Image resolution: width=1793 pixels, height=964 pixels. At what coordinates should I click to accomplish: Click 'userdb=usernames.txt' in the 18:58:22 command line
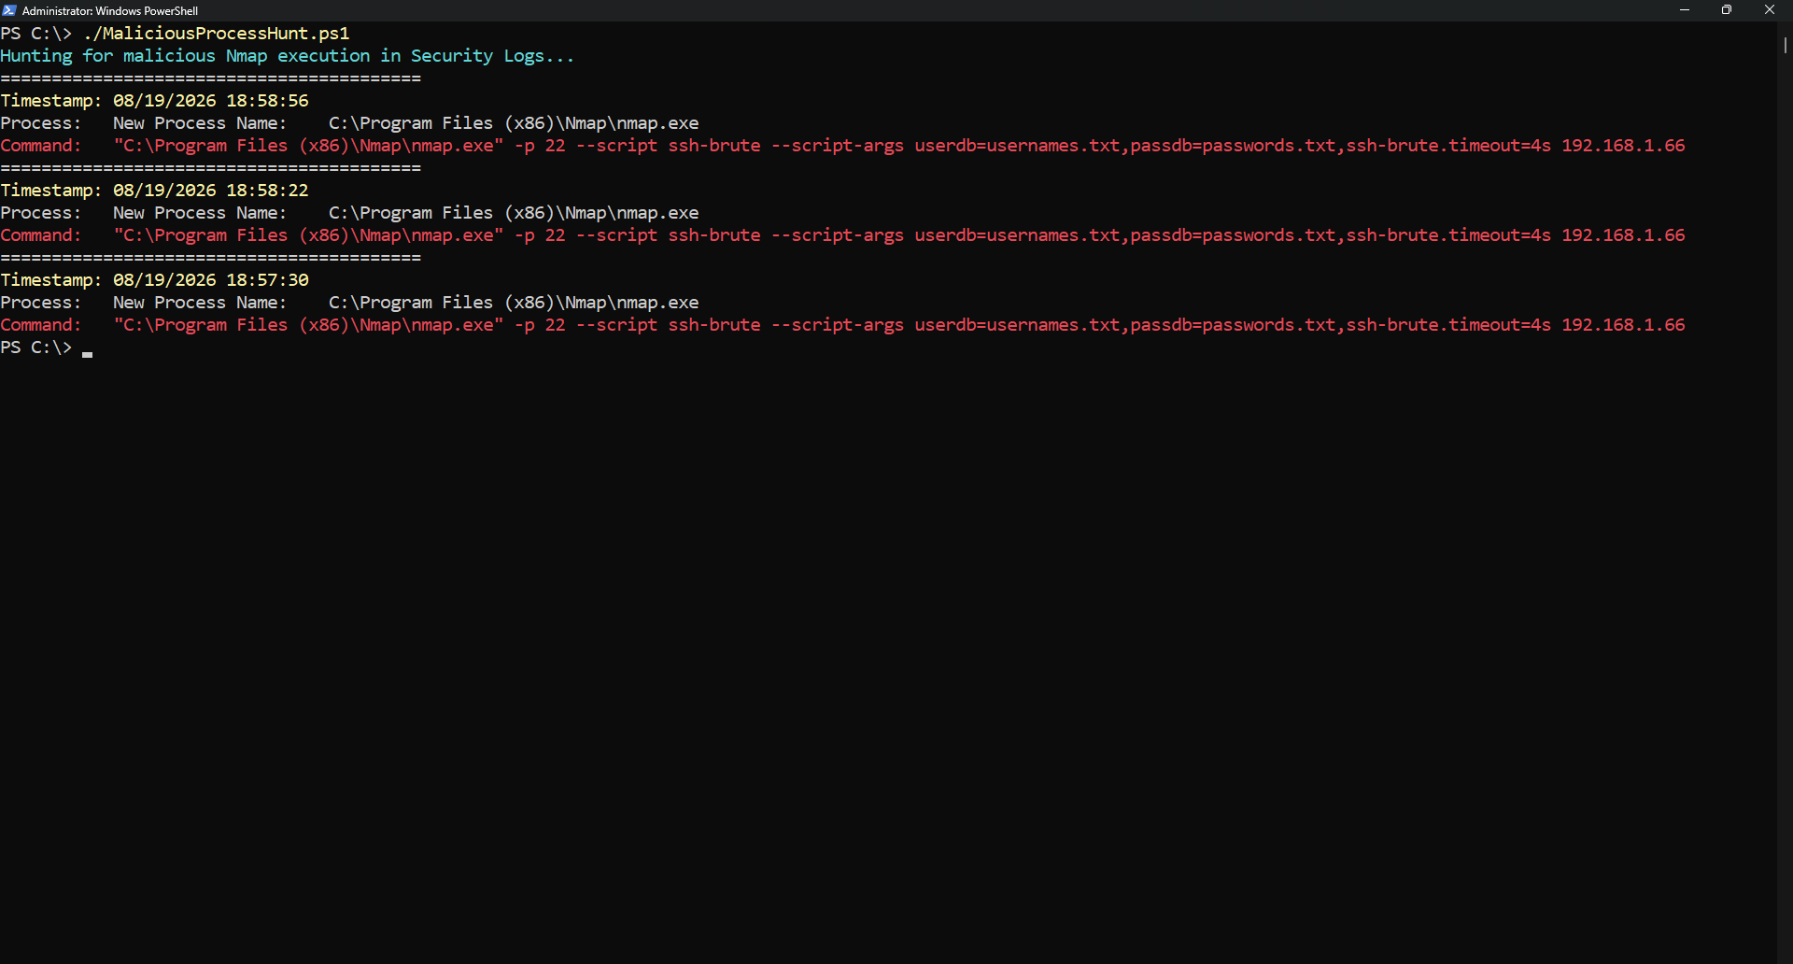pos(1017,235)
